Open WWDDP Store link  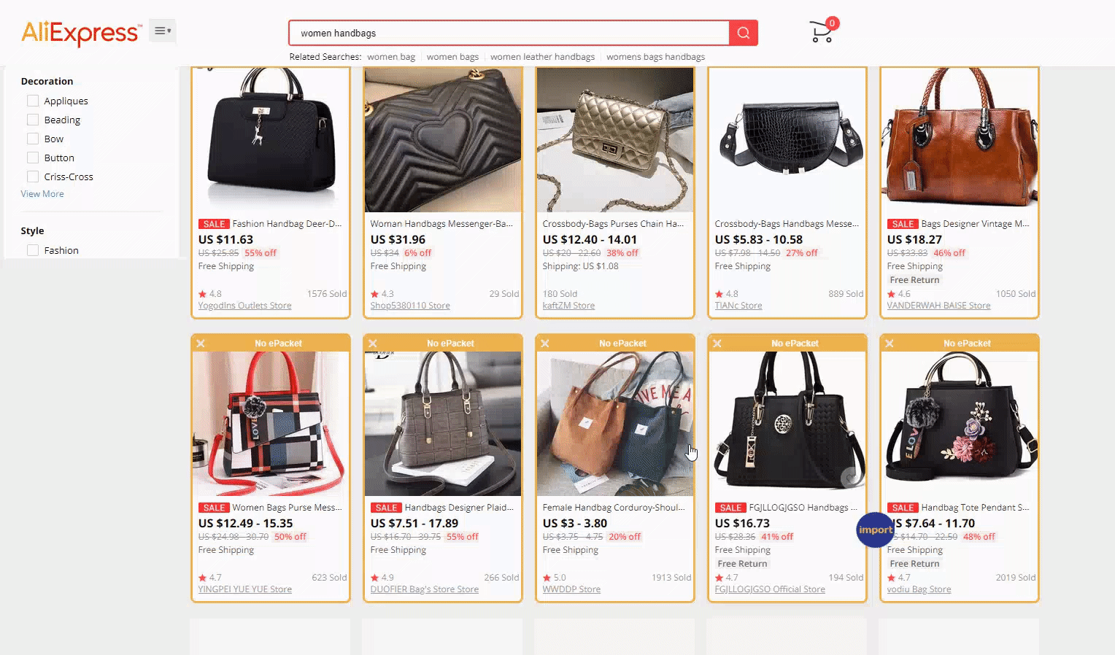571,589
